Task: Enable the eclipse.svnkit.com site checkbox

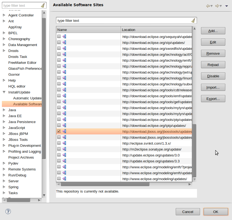Action: [x=59, y=143]
